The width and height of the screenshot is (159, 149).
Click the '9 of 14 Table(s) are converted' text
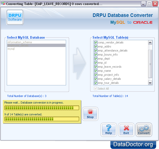tap(23, 114)
